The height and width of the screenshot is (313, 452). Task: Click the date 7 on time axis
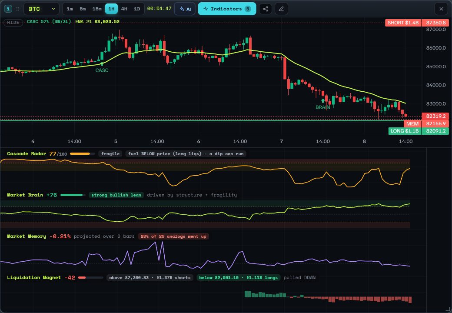click(281, 142)
